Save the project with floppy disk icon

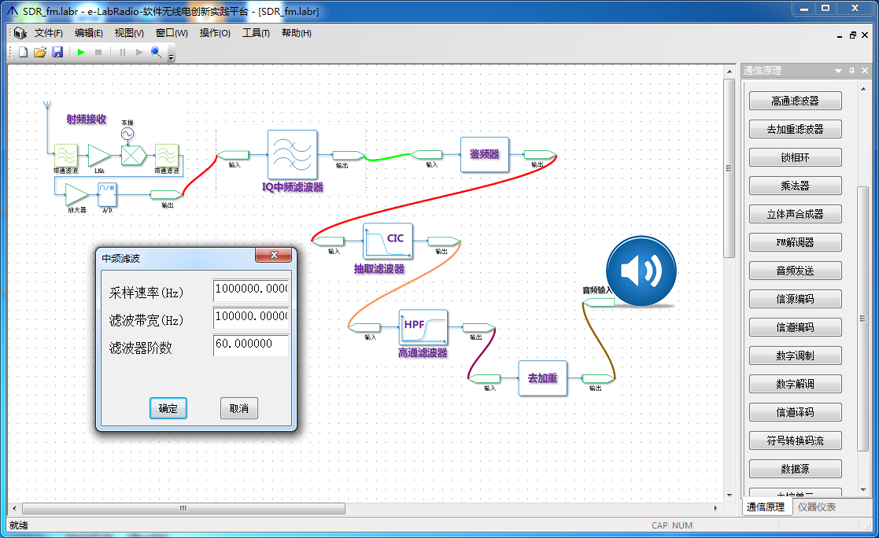(57, 52)
